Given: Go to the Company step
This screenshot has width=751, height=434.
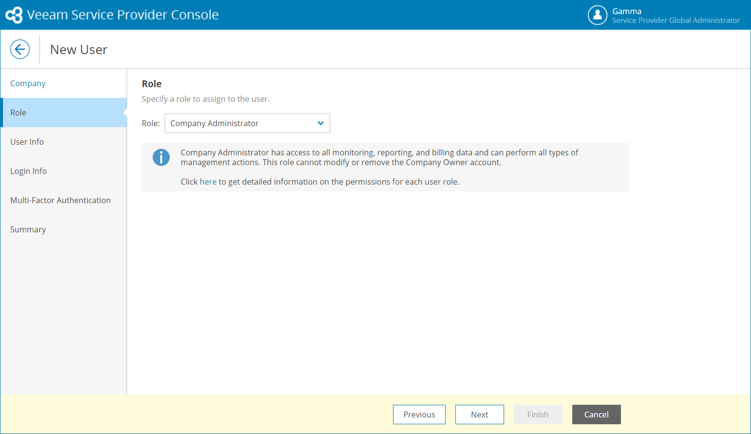Looking at the screenshot, I should pyautogui.click(x=64, y=83).
